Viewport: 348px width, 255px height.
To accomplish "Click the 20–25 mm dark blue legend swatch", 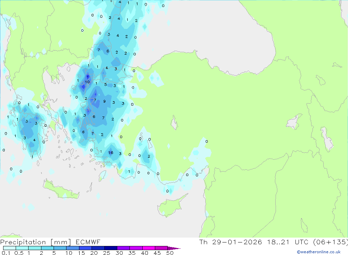I will tap(98, 248).
